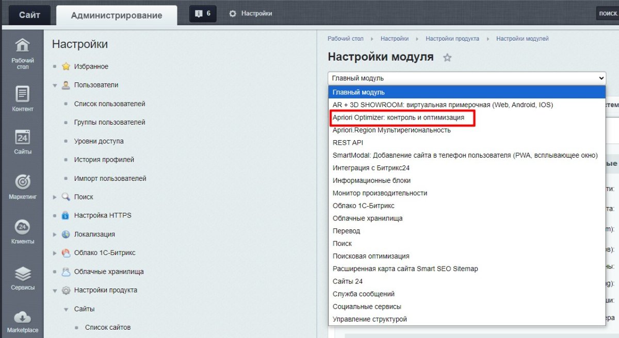Open the Marketplace sidebar icon
Screen dimensions: 619x338
(22, 316)
